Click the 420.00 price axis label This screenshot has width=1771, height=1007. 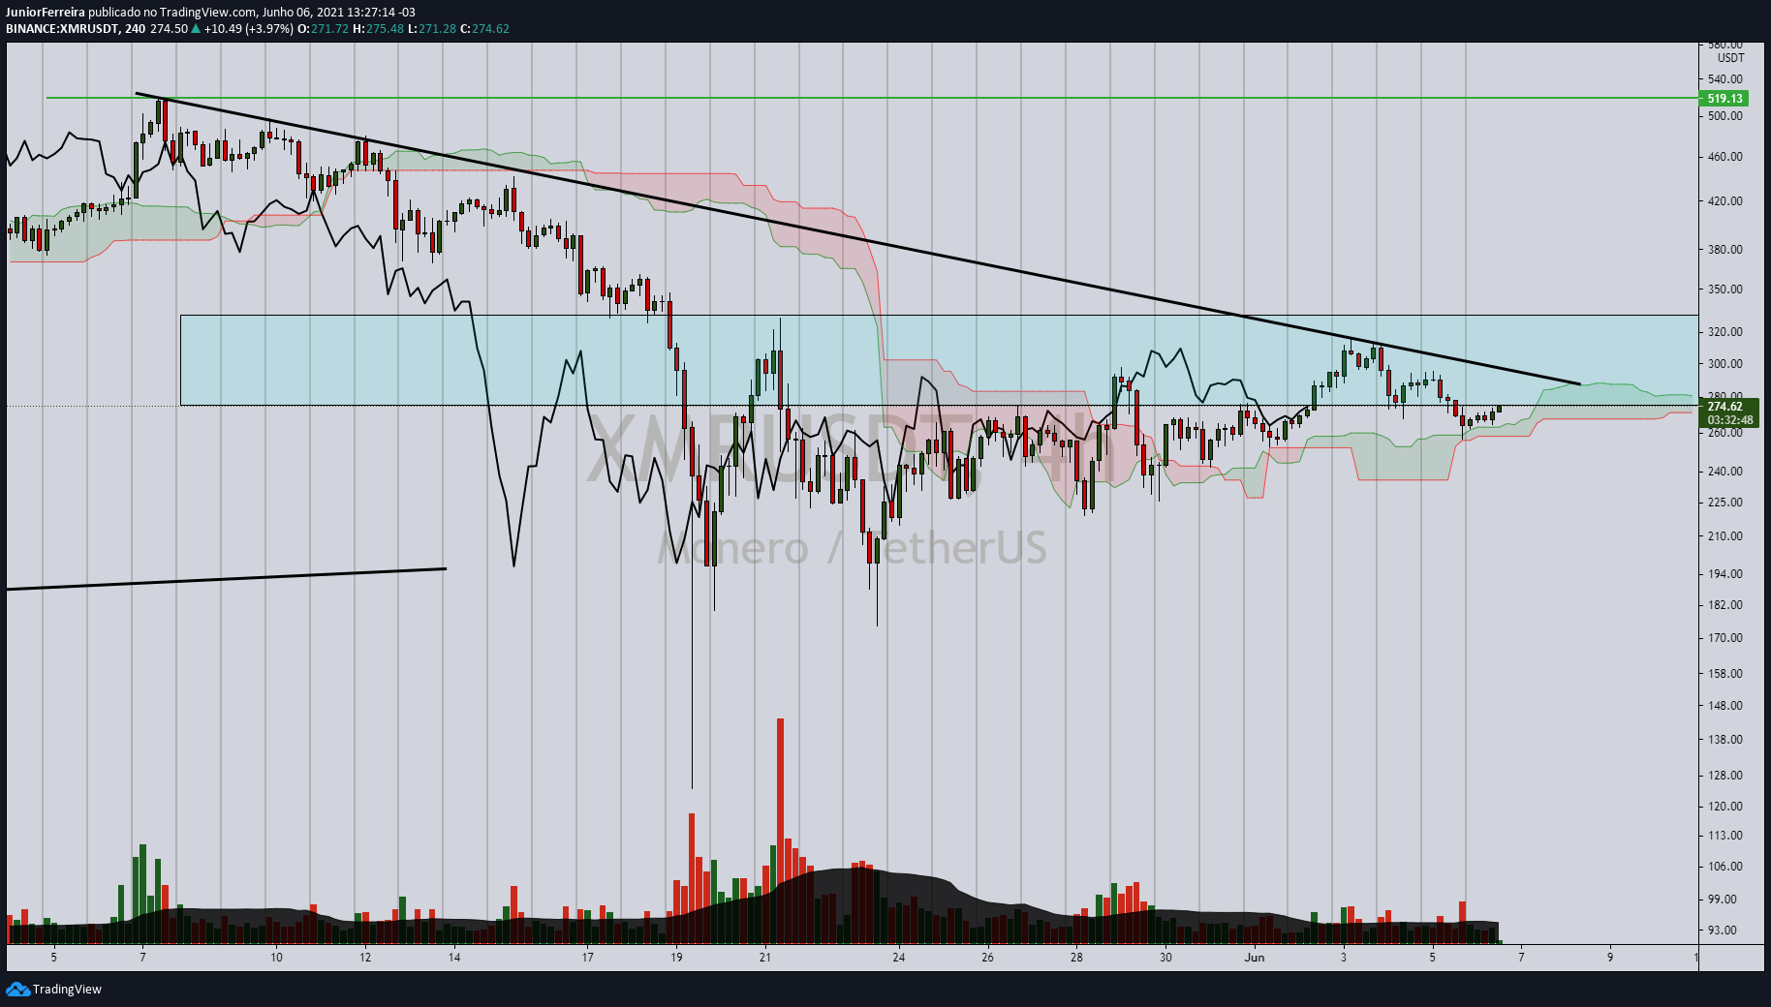click(1725, 201)
